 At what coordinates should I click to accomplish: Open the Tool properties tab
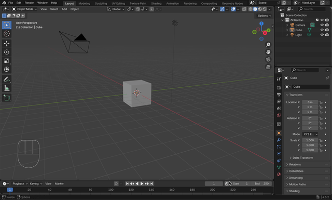279,78
